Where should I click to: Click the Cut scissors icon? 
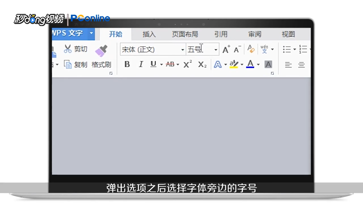(68, 49)
